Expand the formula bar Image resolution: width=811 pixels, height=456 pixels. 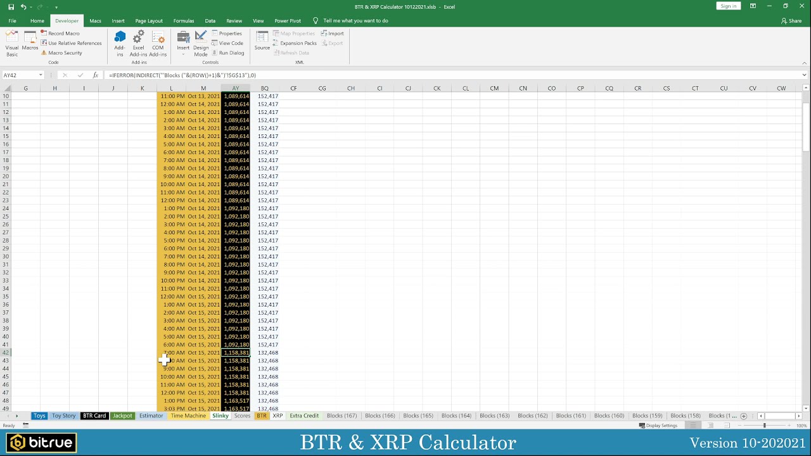pyautogui.click(x=805, y=75)
